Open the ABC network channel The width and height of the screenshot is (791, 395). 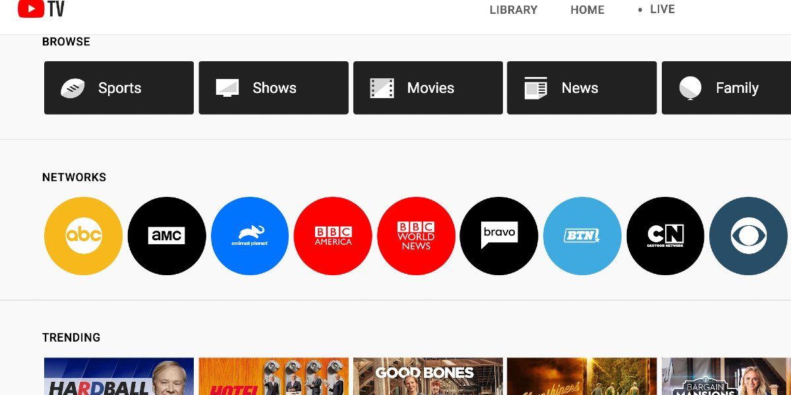tap(82, 236)
